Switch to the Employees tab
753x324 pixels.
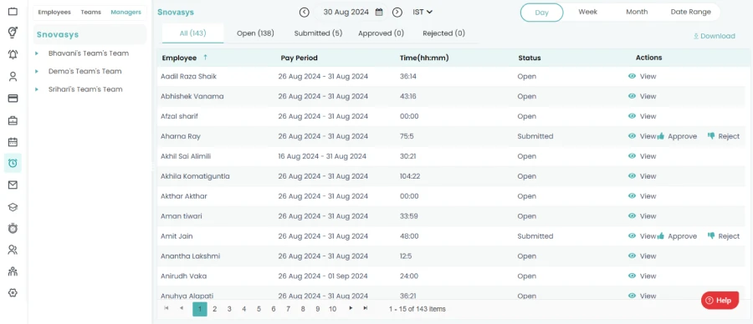point(54,12)
